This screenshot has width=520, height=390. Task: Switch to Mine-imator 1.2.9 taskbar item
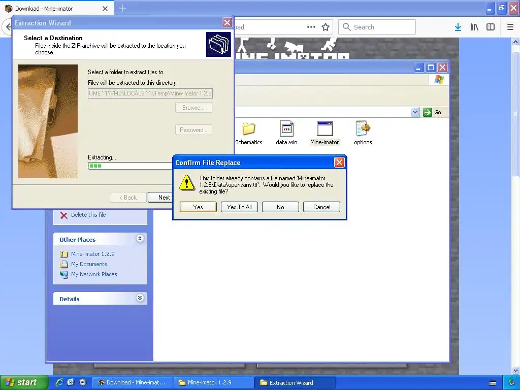214,383
